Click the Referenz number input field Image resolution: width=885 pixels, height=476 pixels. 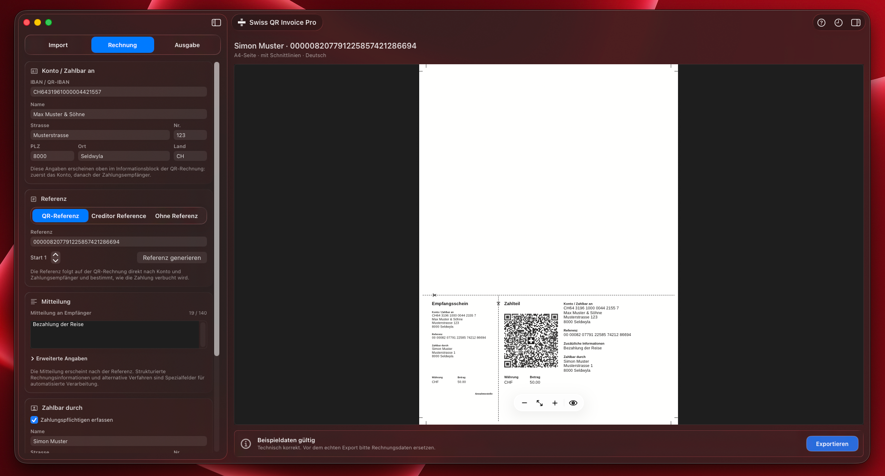[x=118, y=242]
